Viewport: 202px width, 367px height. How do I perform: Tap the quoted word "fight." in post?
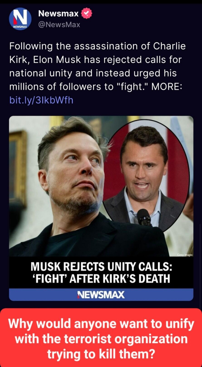[132, 87]
